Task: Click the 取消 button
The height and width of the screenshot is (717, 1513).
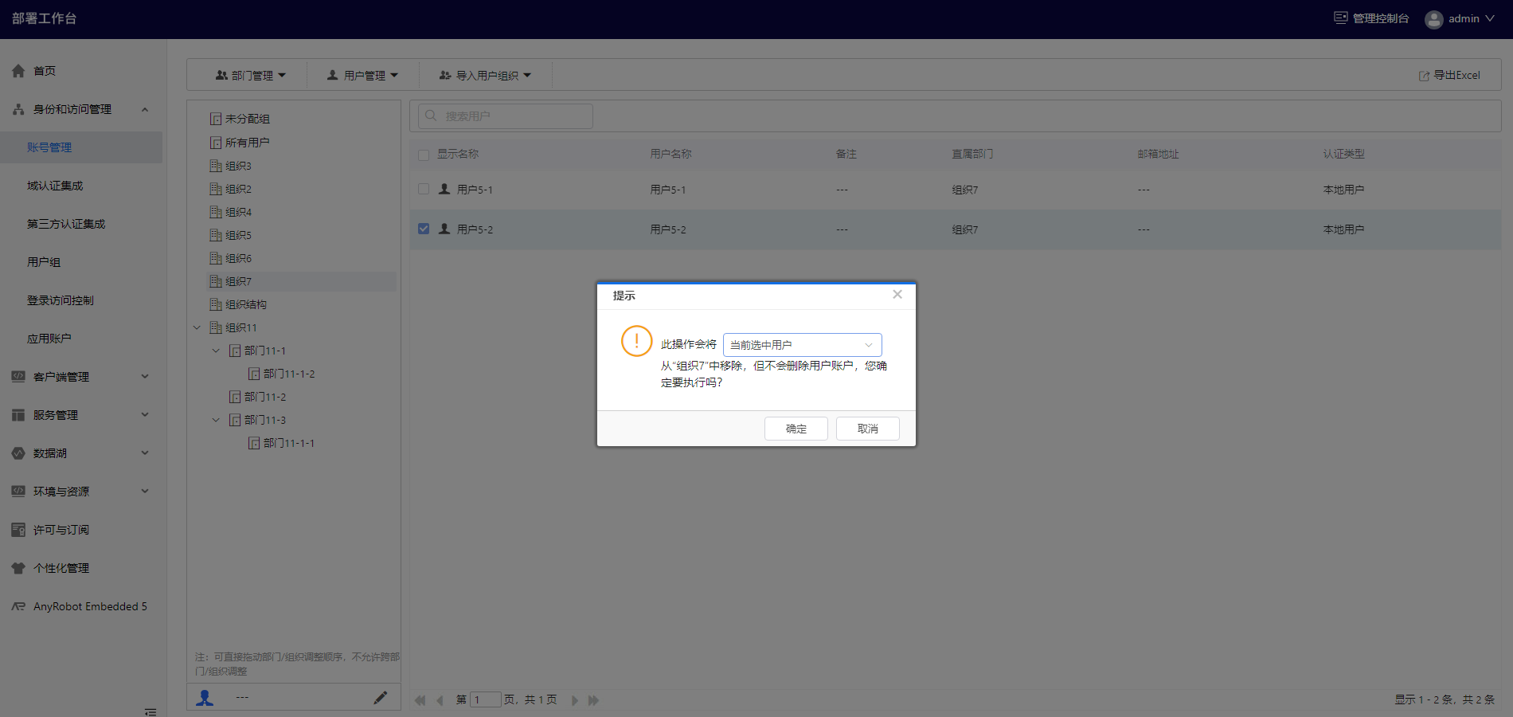Action: pyautogui.click(x=868, y=429)
